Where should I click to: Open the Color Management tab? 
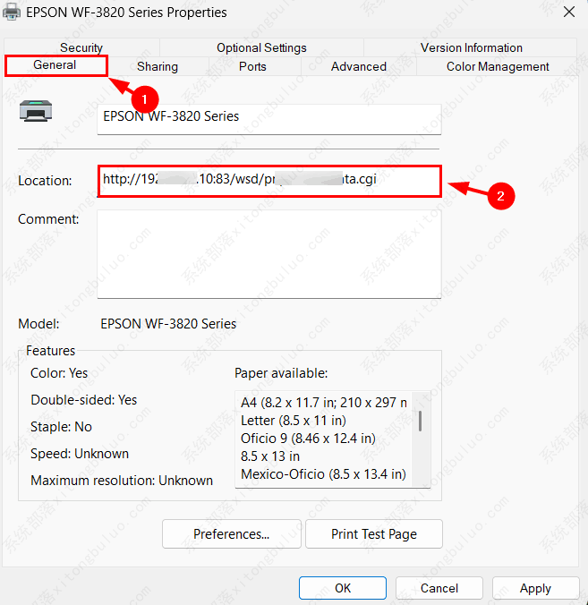coord(498,66)
